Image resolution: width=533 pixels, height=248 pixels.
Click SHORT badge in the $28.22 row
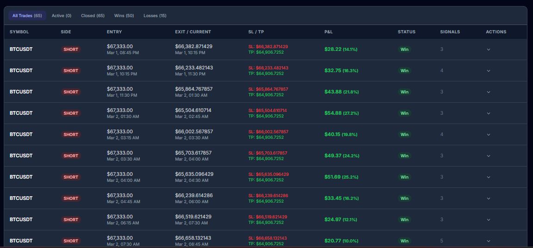tap(71, 49)
